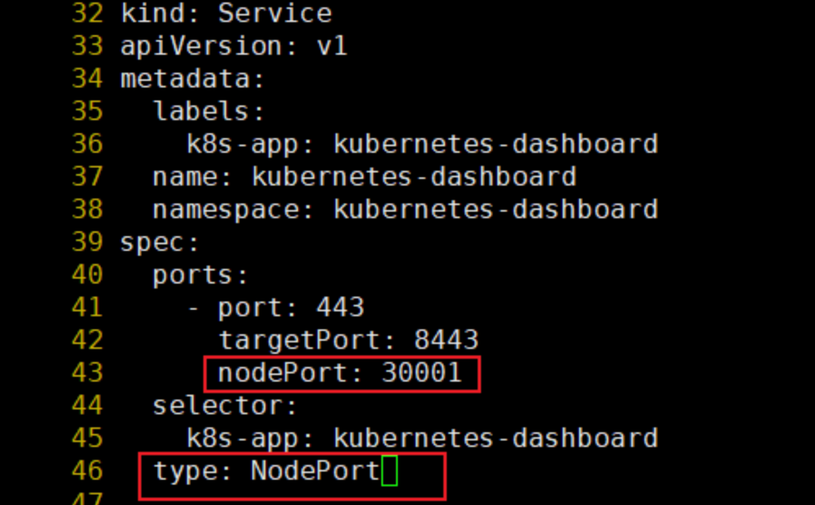Click kubernetes-dashboard value on line 36

(495, 145)
